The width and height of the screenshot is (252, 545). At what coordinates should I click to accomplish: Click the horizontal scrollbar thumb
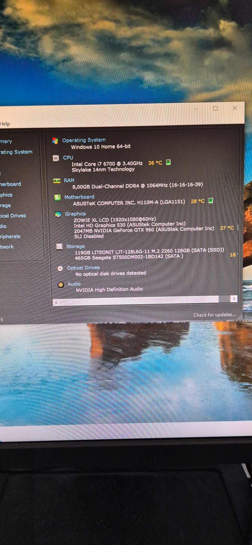[139, 301]
